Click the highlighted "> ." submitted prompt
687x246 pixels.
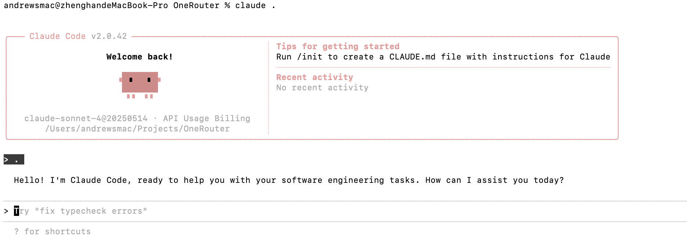click(x=14, y=160)
